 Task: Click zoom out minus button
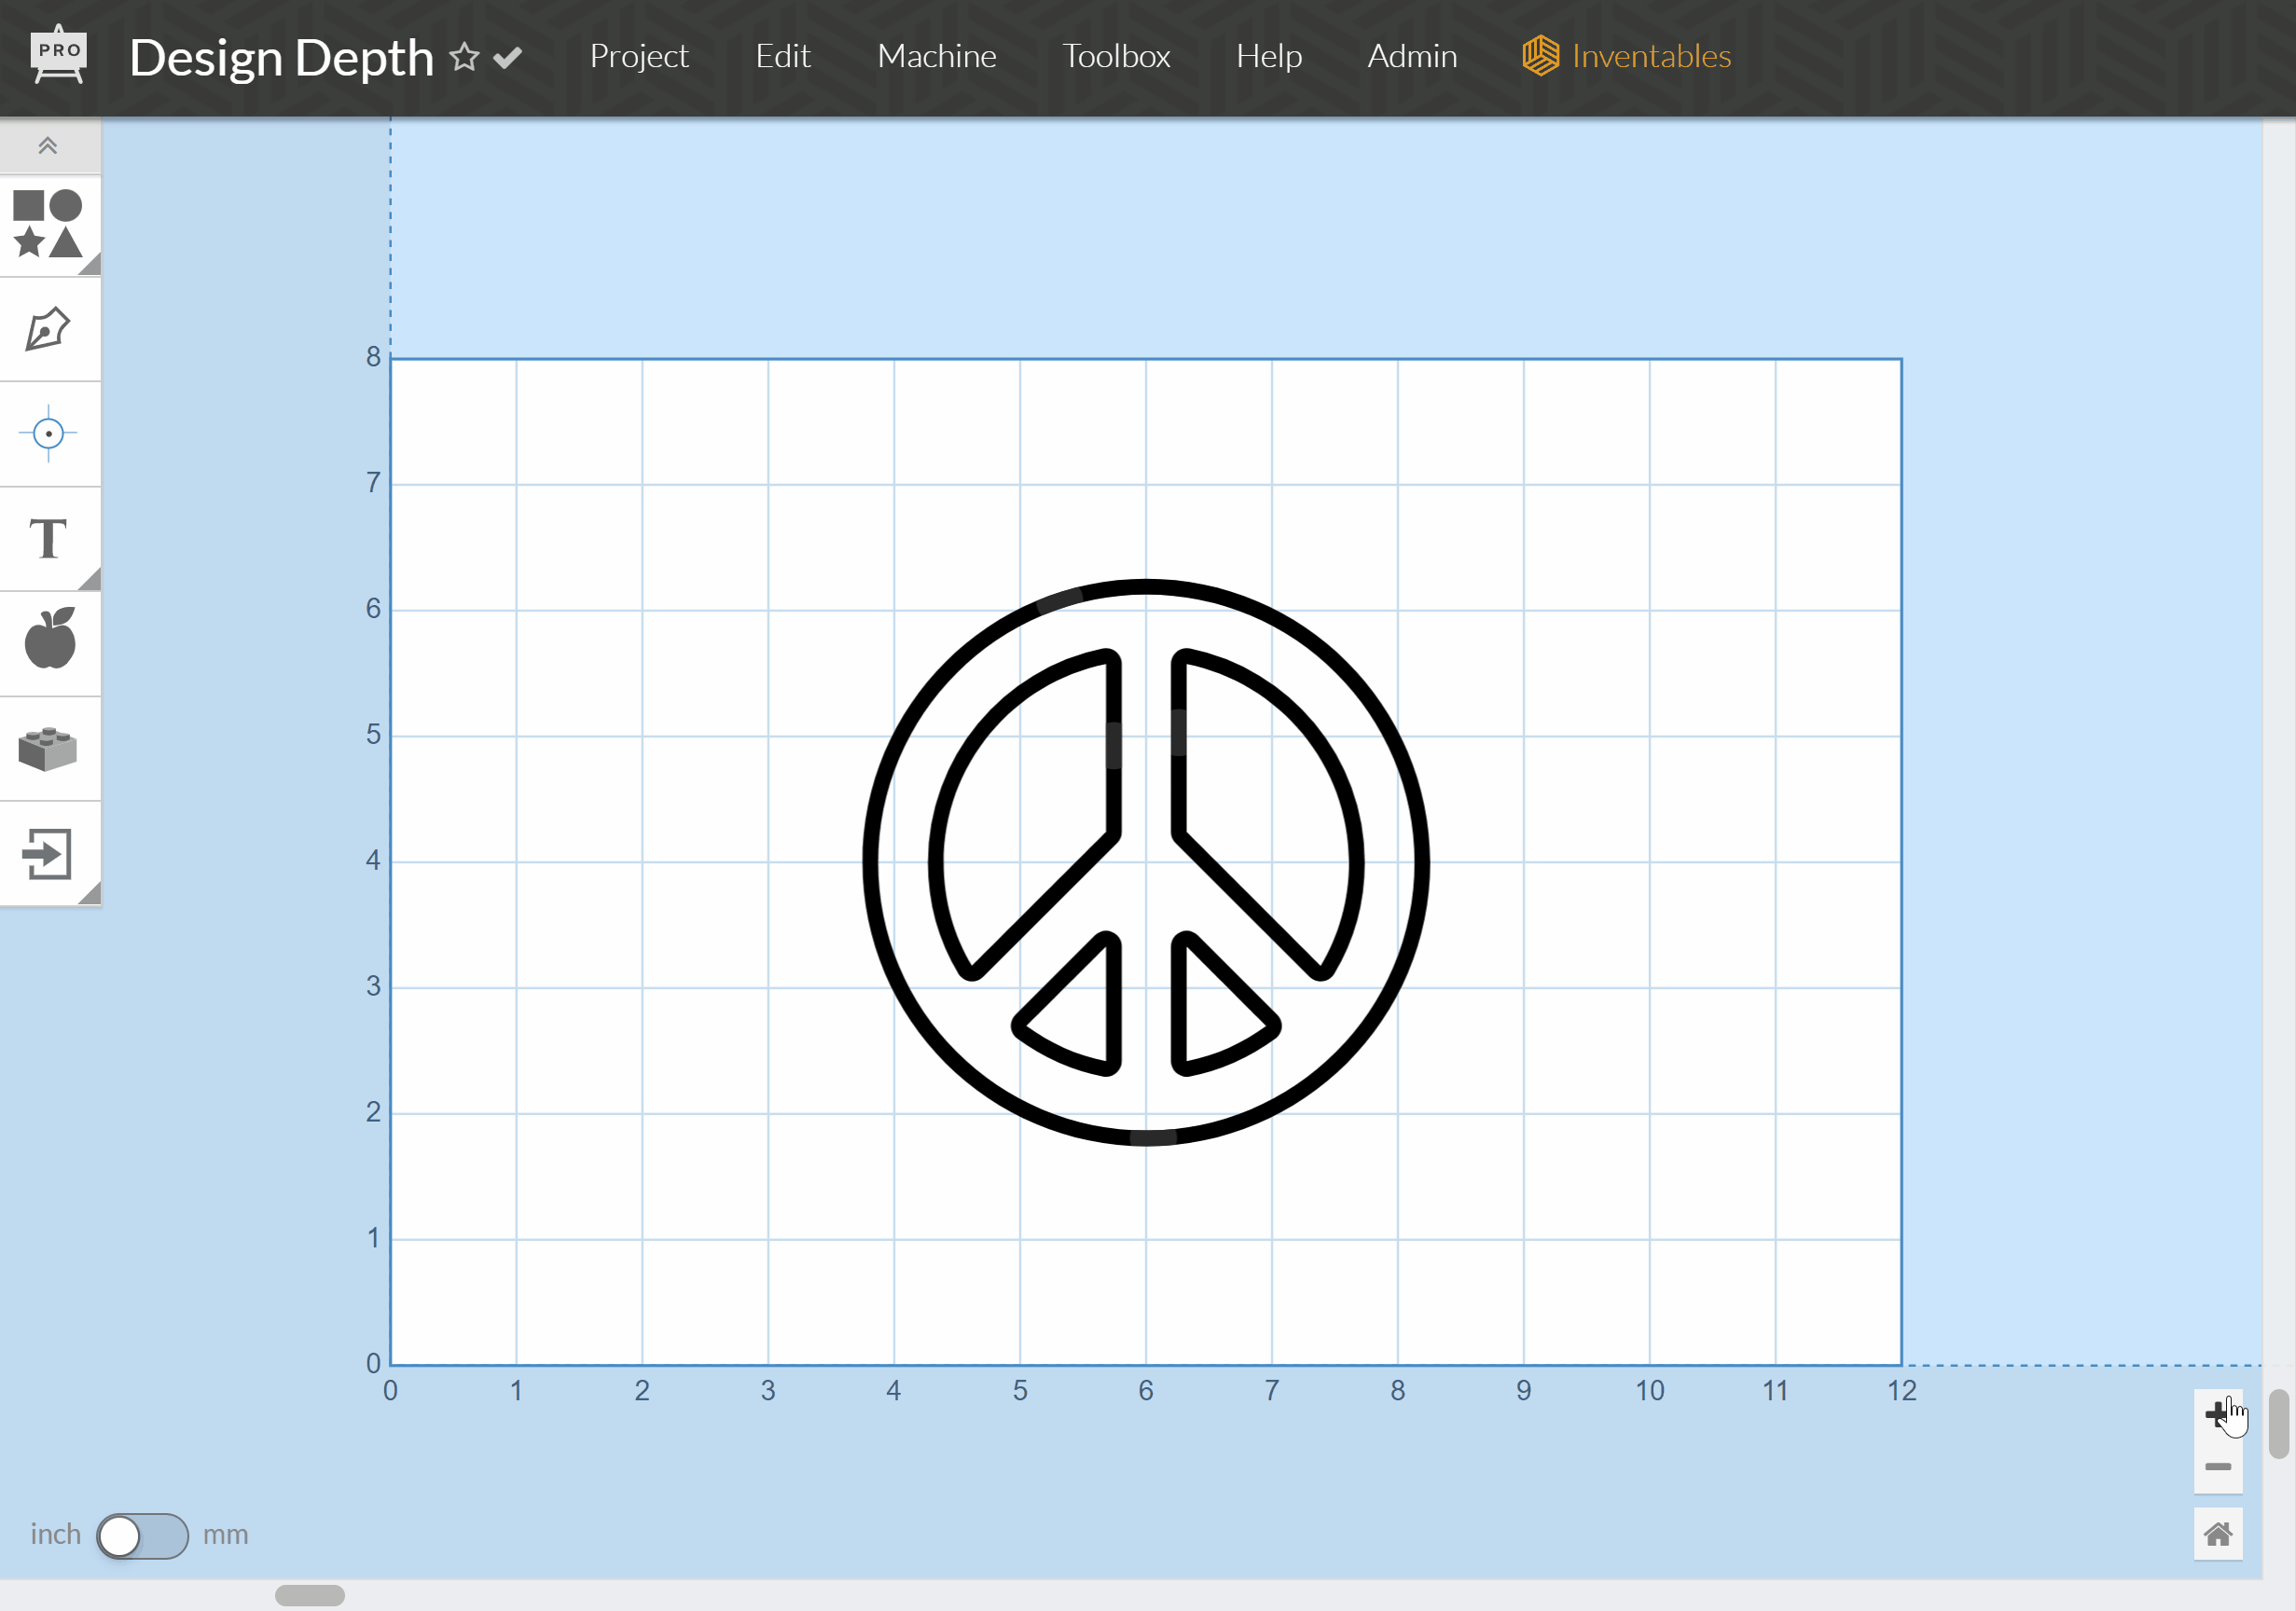[x=2217, y=1467]
